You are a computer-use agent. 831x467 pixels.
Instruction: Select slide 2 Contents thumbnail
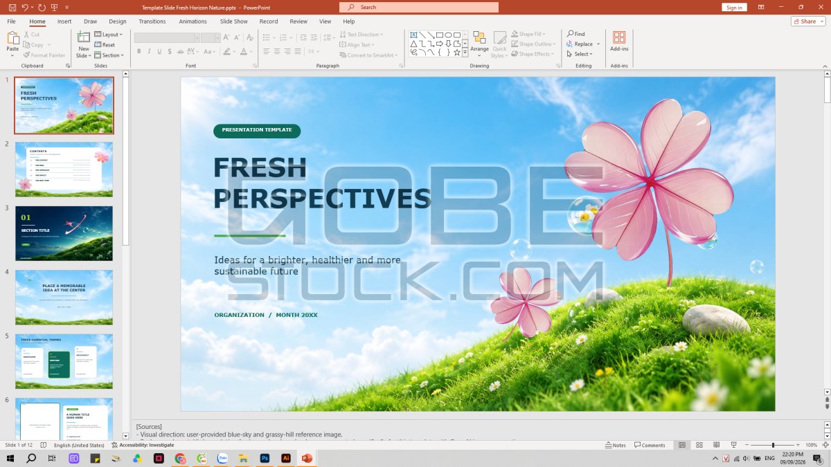tap(64, 170)
